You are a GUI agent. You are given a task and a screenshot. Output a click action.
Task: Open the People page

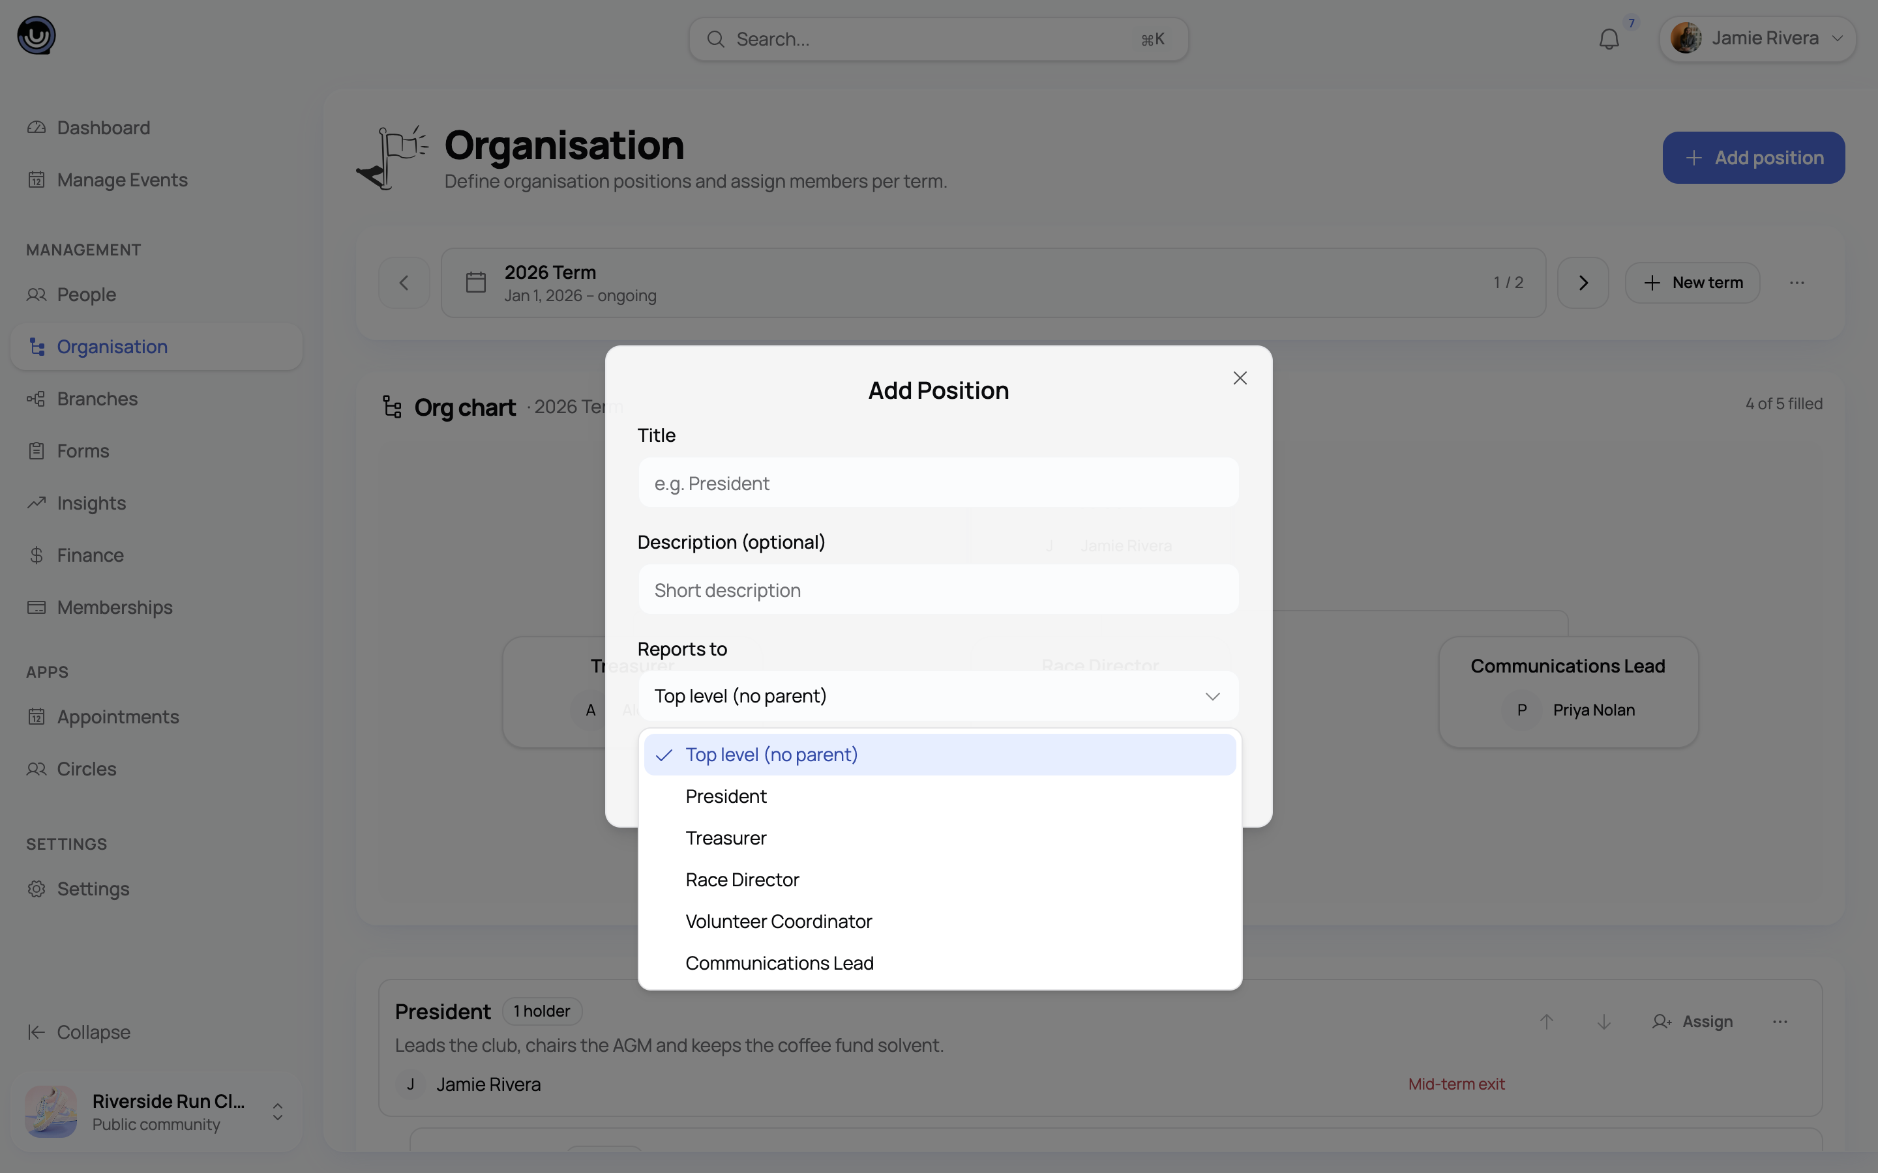click(x=156, y=294)
